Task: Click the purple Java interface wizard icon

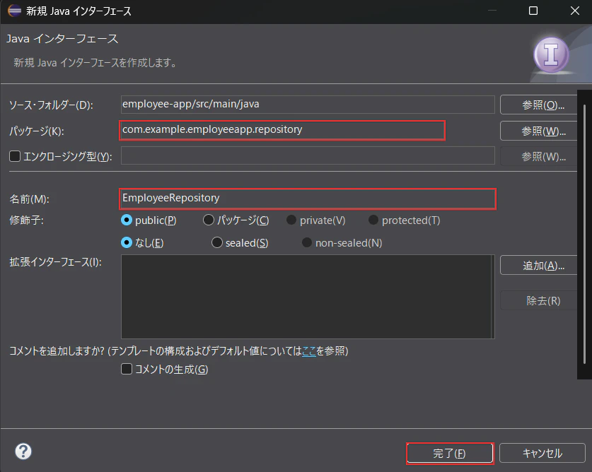Action: pos(551,55)
